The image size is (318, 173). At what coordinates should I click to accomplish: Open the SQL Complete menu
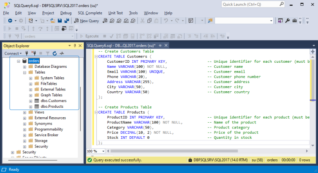tap(90, 13)
